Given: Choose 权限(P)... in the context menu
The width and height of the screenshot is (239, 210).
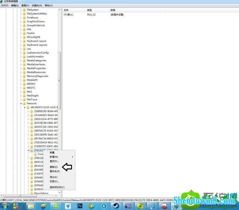Looking at the screenshot, I should coord(55,182).
